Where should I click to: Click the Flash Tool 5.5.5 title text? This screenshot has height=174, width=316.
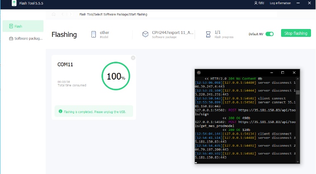pyautogui.click(x=31, y=3)
